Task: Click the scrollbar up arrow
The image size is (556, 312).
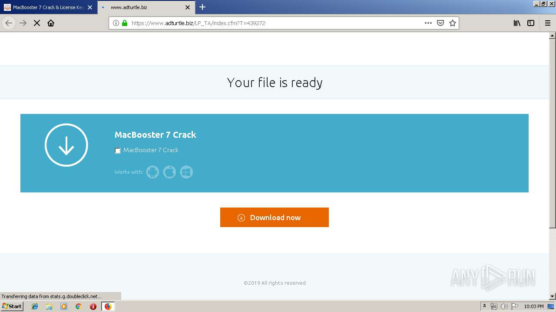Action: click(553, 36)
